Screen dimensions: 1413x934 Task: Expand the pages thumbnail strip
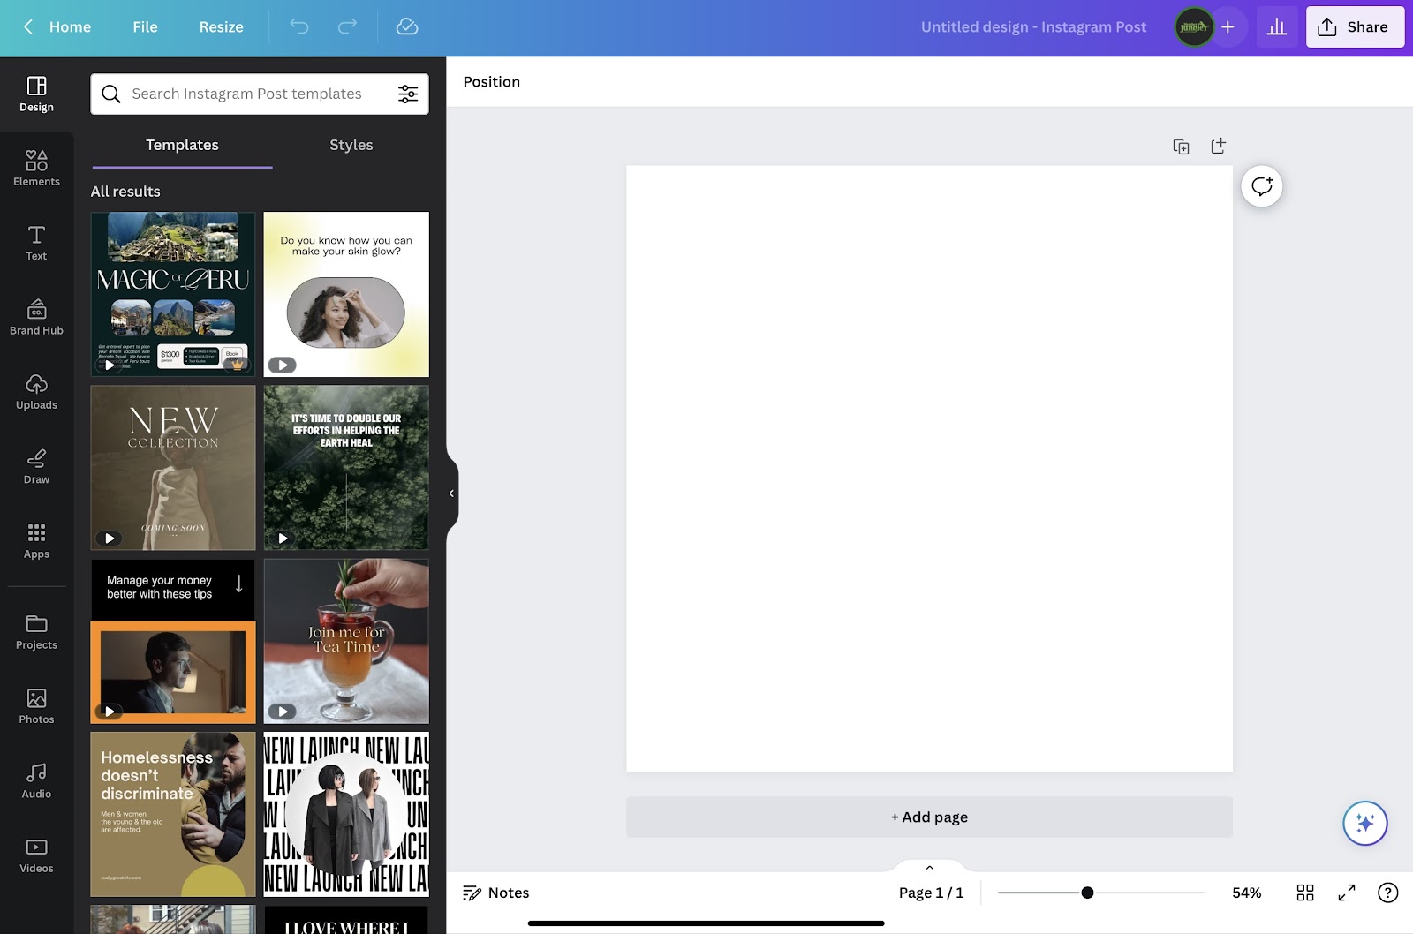point(929,867)
